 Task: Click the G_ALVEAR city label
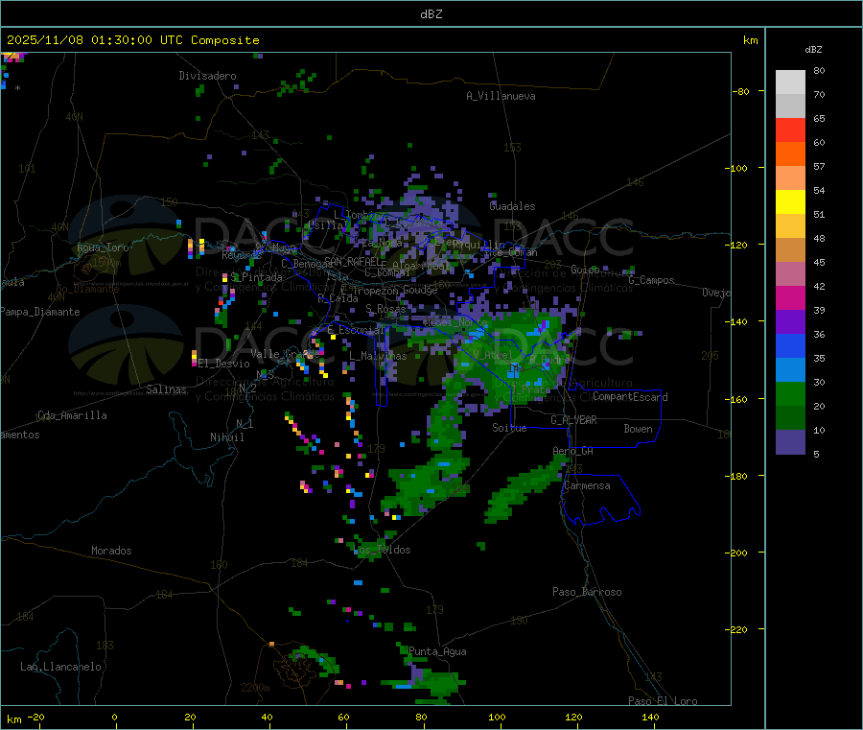(573, 420)
